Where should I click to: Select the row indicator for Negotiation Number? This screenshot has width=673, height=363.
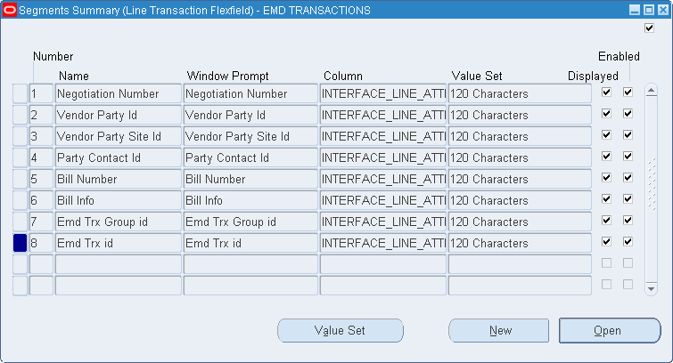20,93
